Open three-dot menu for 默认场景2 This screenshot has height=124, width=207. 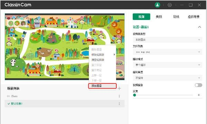pos(119,104)
